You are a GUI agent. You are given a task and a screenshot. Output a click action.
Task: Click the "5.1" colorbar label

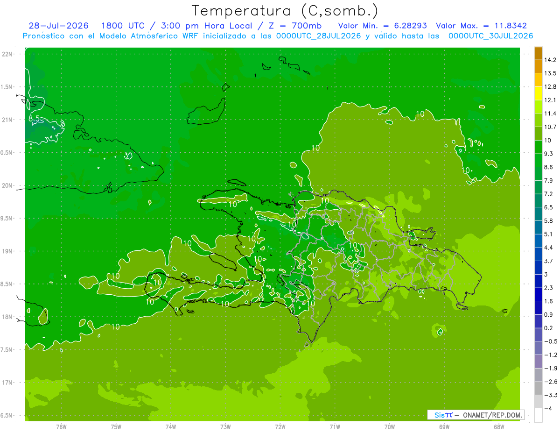549,234
